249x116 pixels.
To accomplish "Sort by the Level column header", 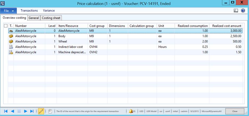I will [x=51, y=26].
